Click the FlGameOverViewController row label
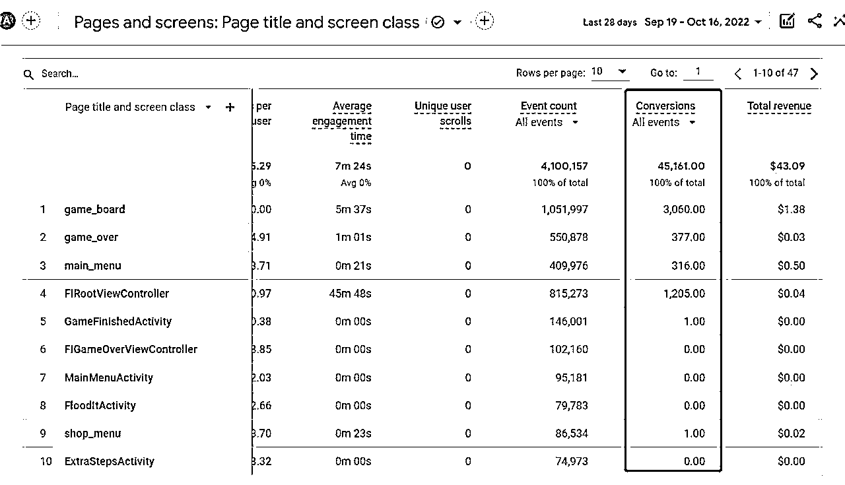 (x=131, y=350)
